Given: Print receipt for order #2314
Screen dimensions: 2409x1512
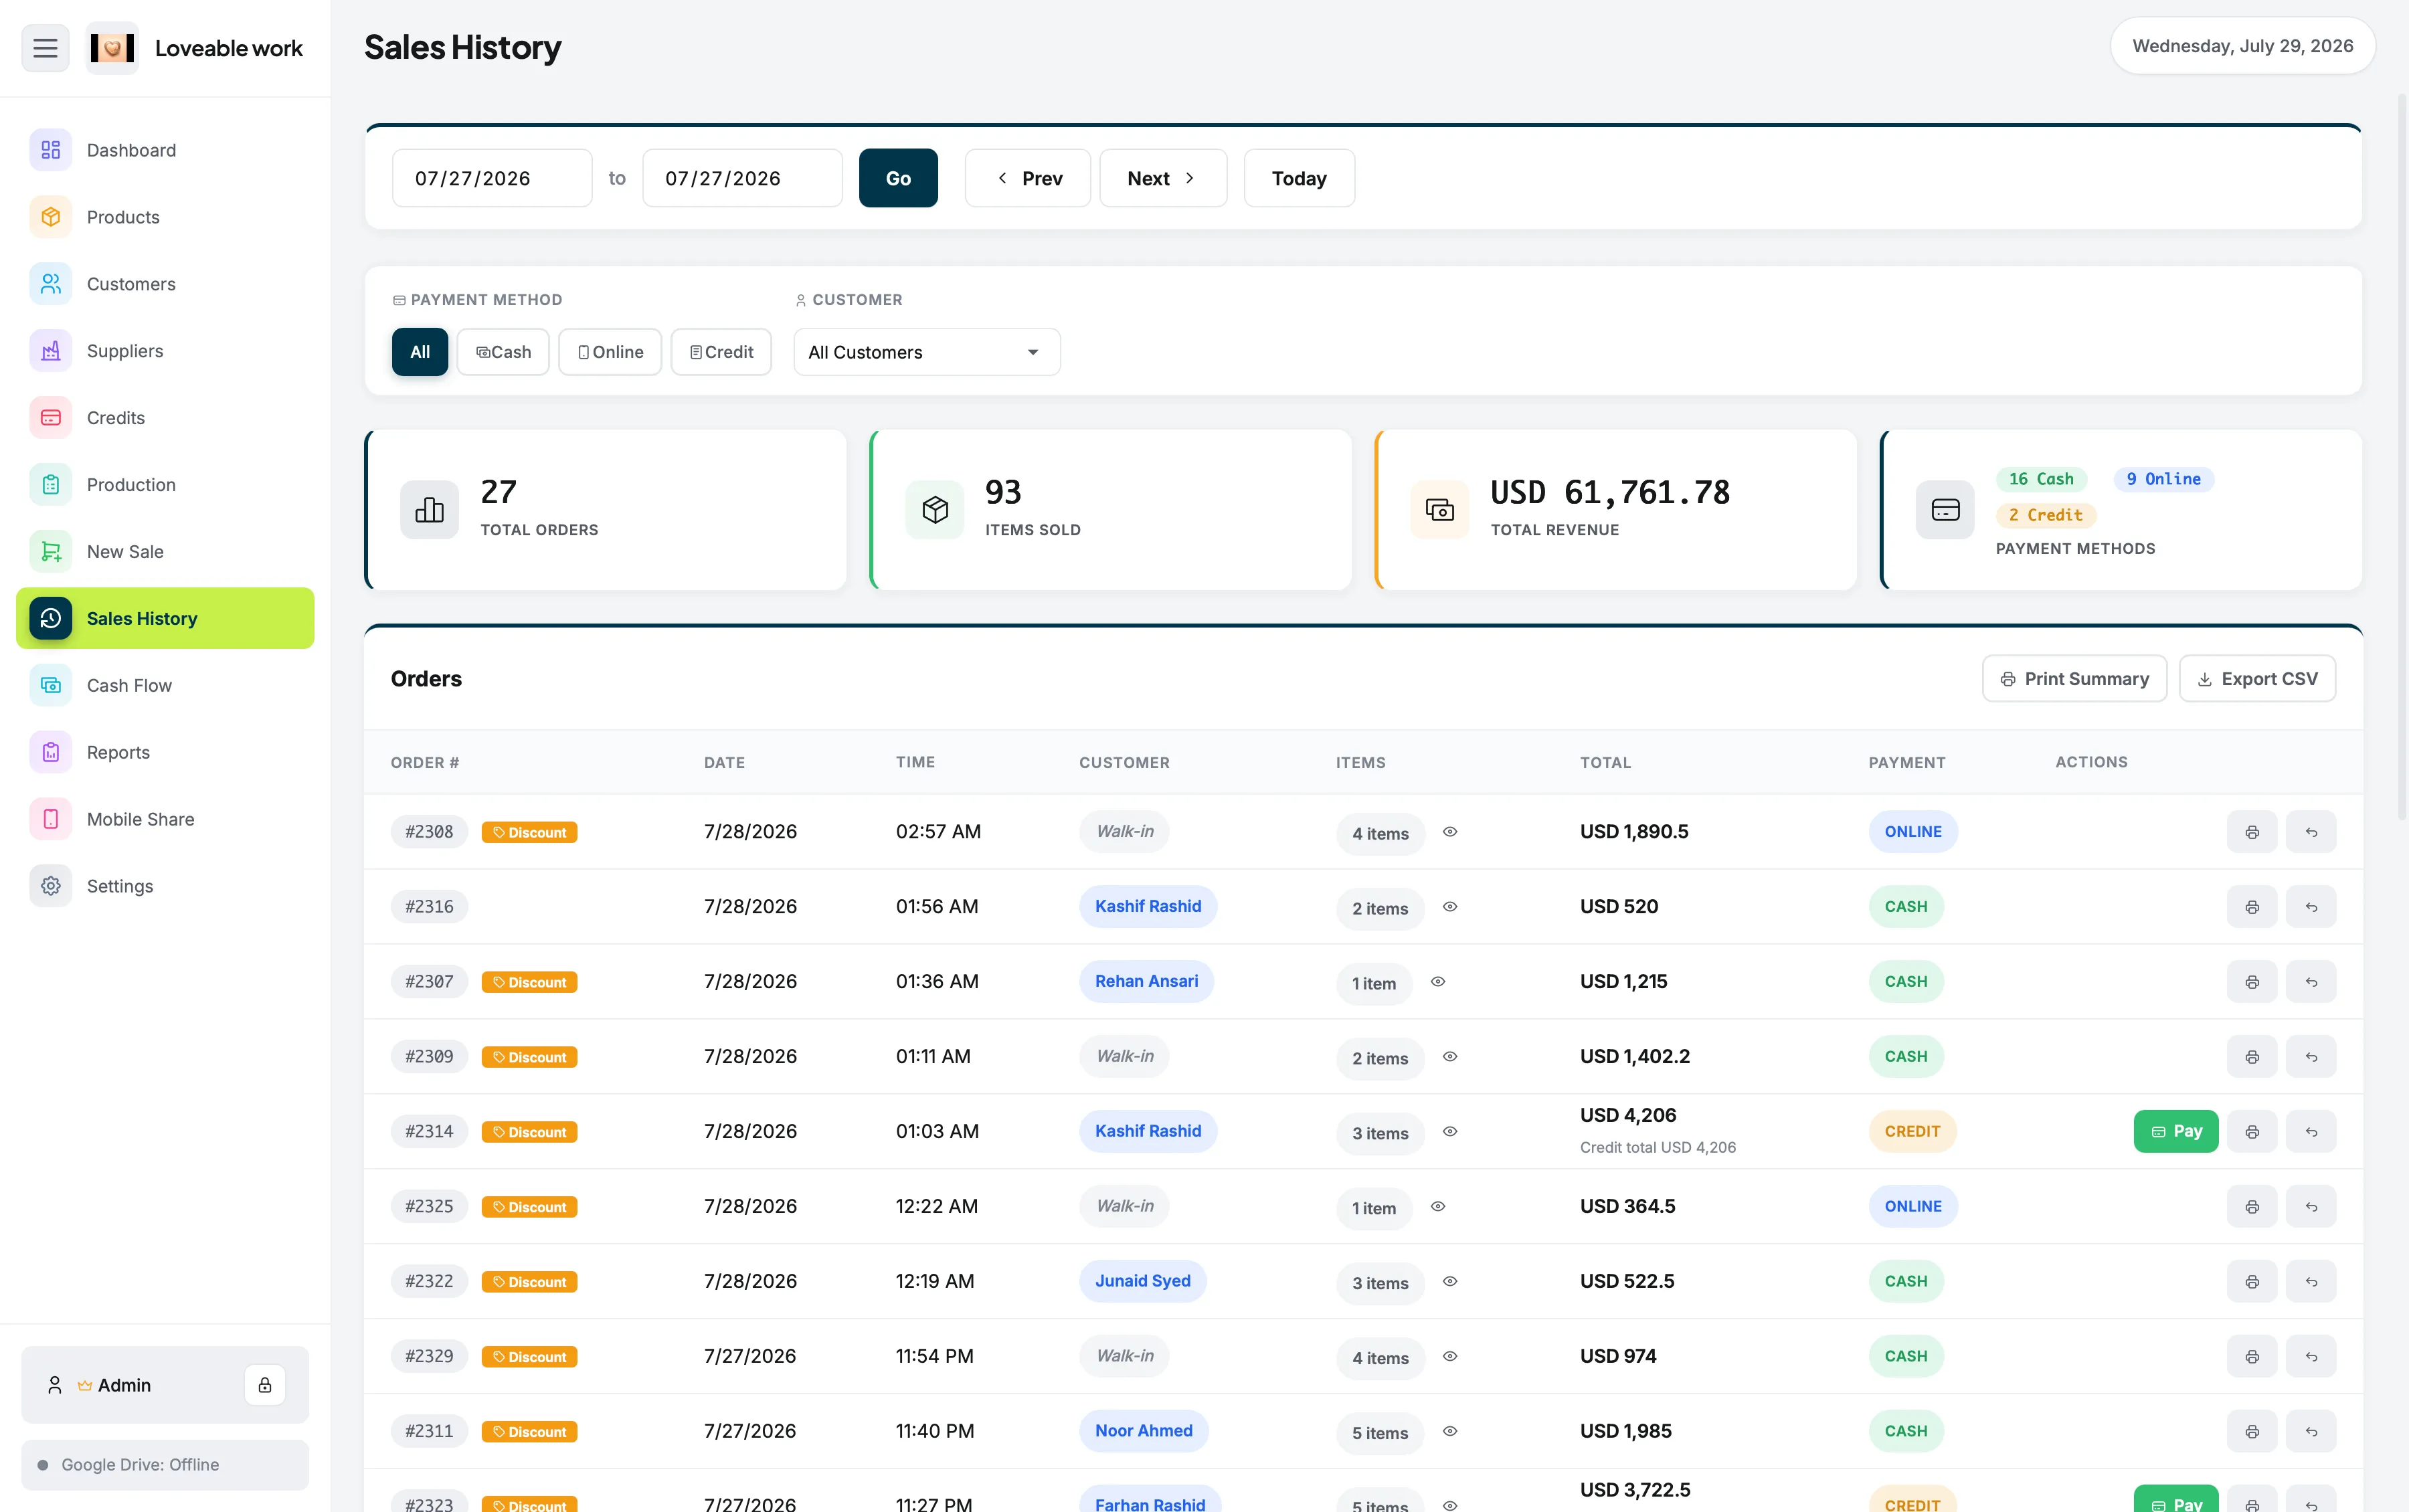Looking at the screenshot, I should [2252, 1132].
